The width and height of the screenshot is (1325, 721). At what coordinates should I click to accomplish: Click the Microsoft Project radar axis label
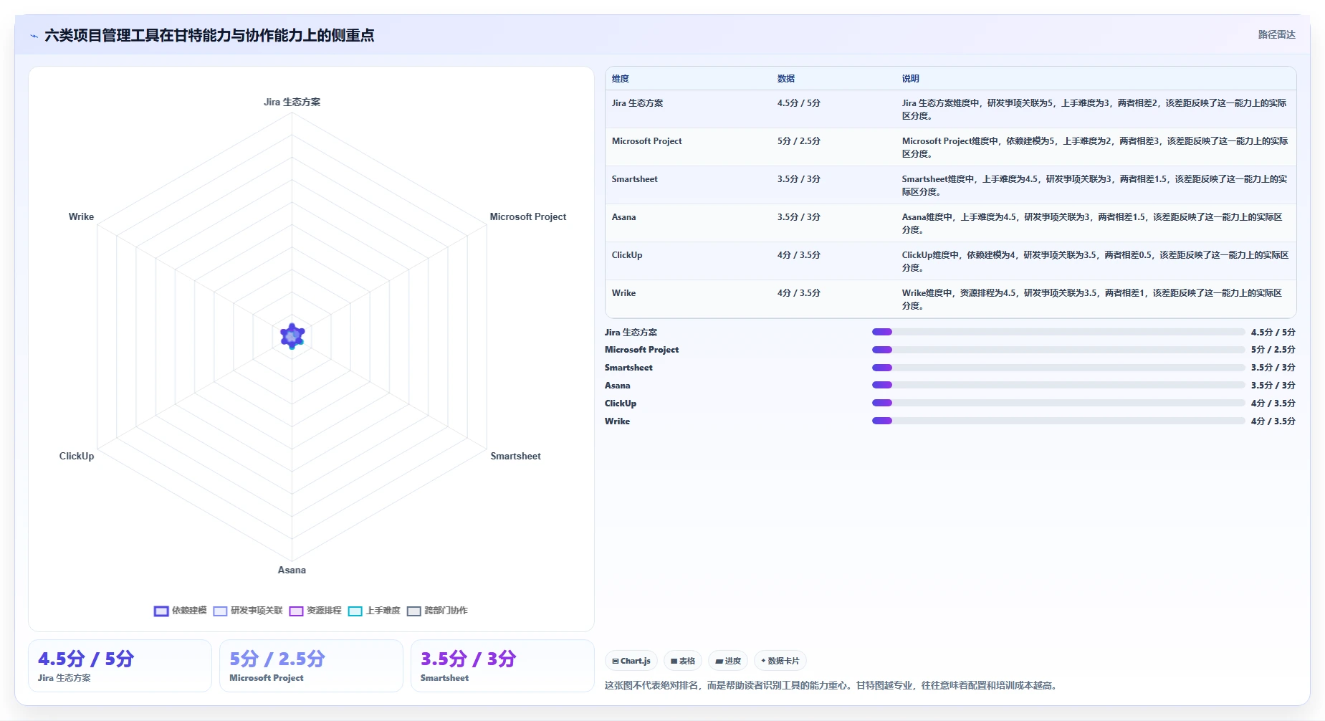pyautogui.click(x=528, y=216)
